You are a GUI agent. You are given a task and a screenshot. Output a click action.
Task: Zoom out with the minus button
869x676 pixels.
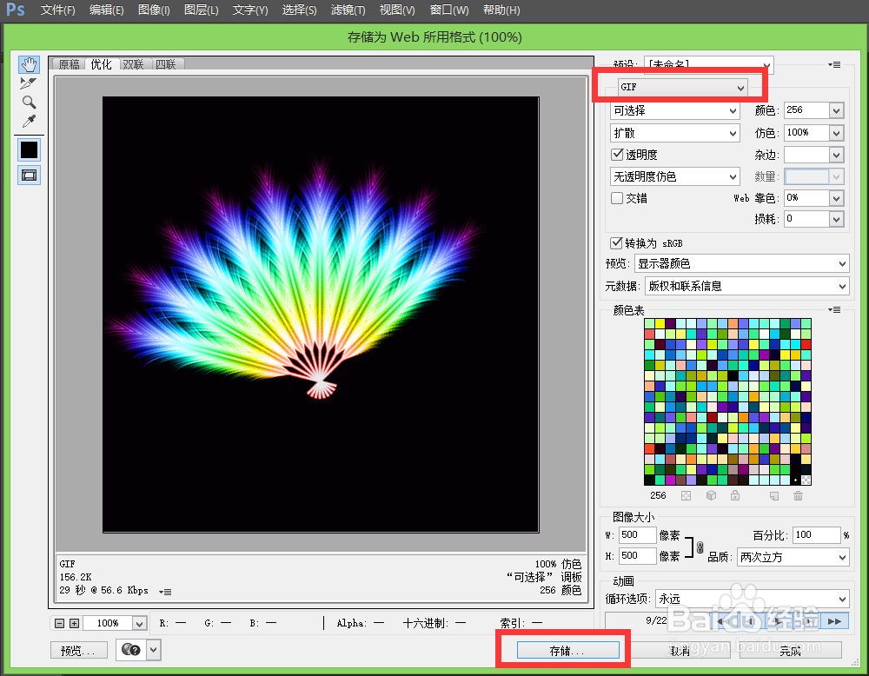coord(60,623)
